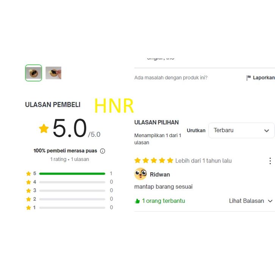The height and width of the screenshot is (275, 275).
Task: Filter reviews by 5-star rating bar
Action: [72, 173]
